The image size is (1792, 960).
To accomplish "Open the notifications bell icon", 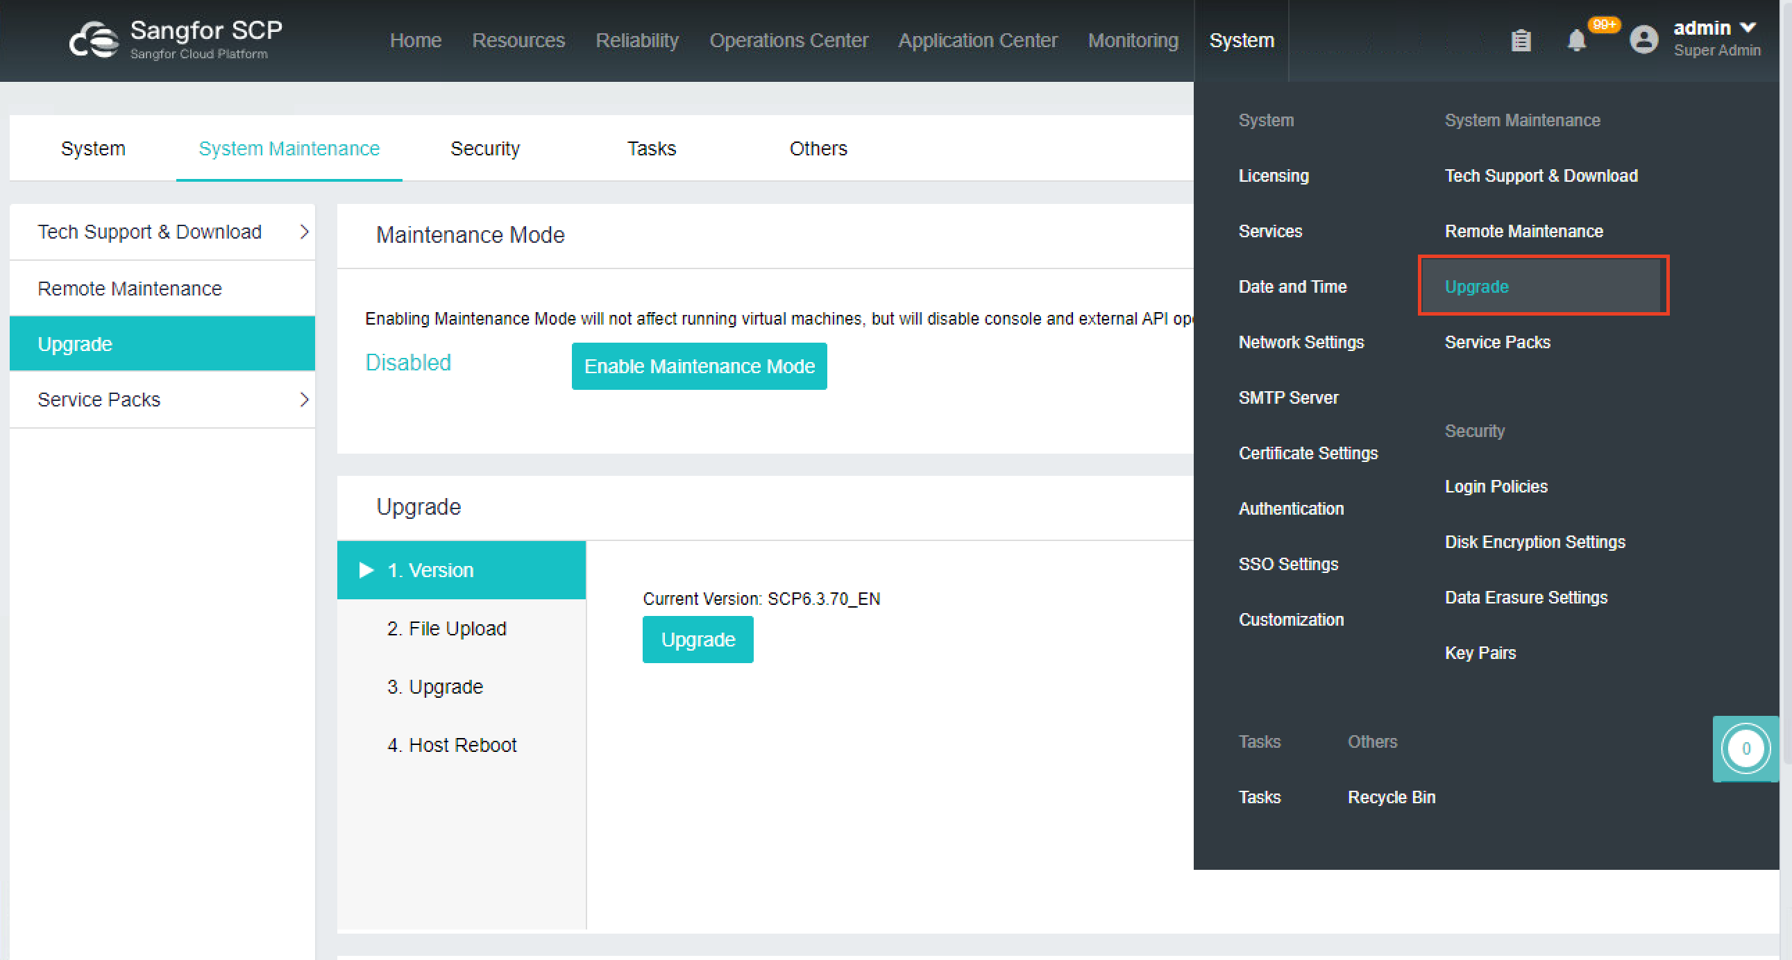I will click(x=1576, y=40).
